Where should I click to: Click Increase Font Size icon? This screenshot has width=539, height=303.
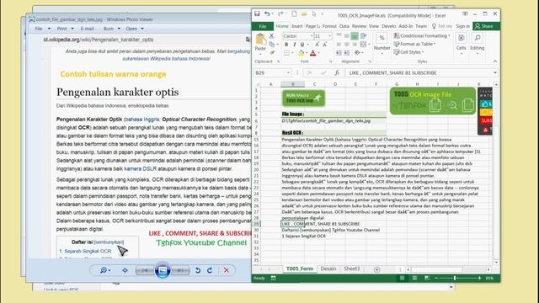pos(318,45)
